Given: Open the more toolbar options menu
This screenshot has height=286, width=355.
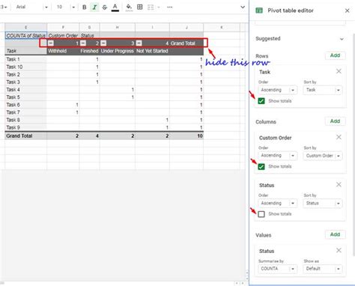Looking at the screenshot, I should point(170,7).
